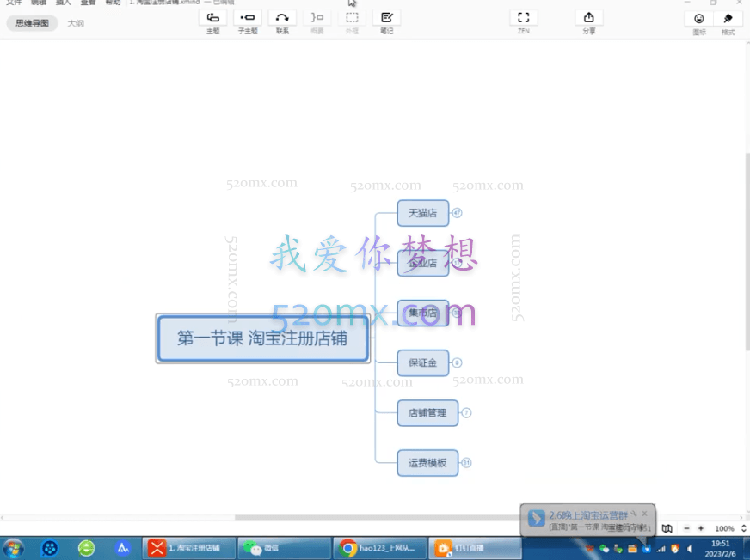
Task: Expand the 保证金 node's collapsed children
Action: (x=458, y=363)
